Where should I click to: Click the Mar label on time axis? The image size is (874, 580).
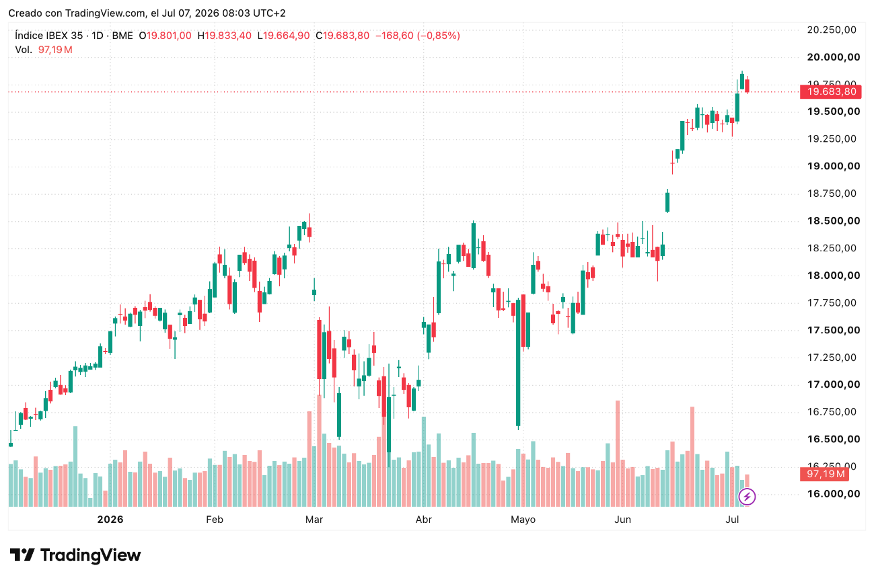[314, 520]
